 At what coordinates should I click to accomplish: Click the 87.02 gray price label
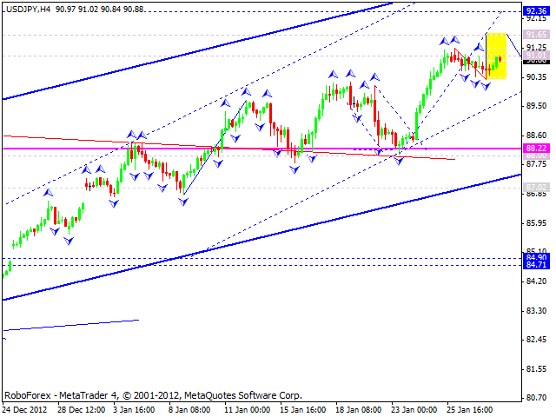(536, 187)
